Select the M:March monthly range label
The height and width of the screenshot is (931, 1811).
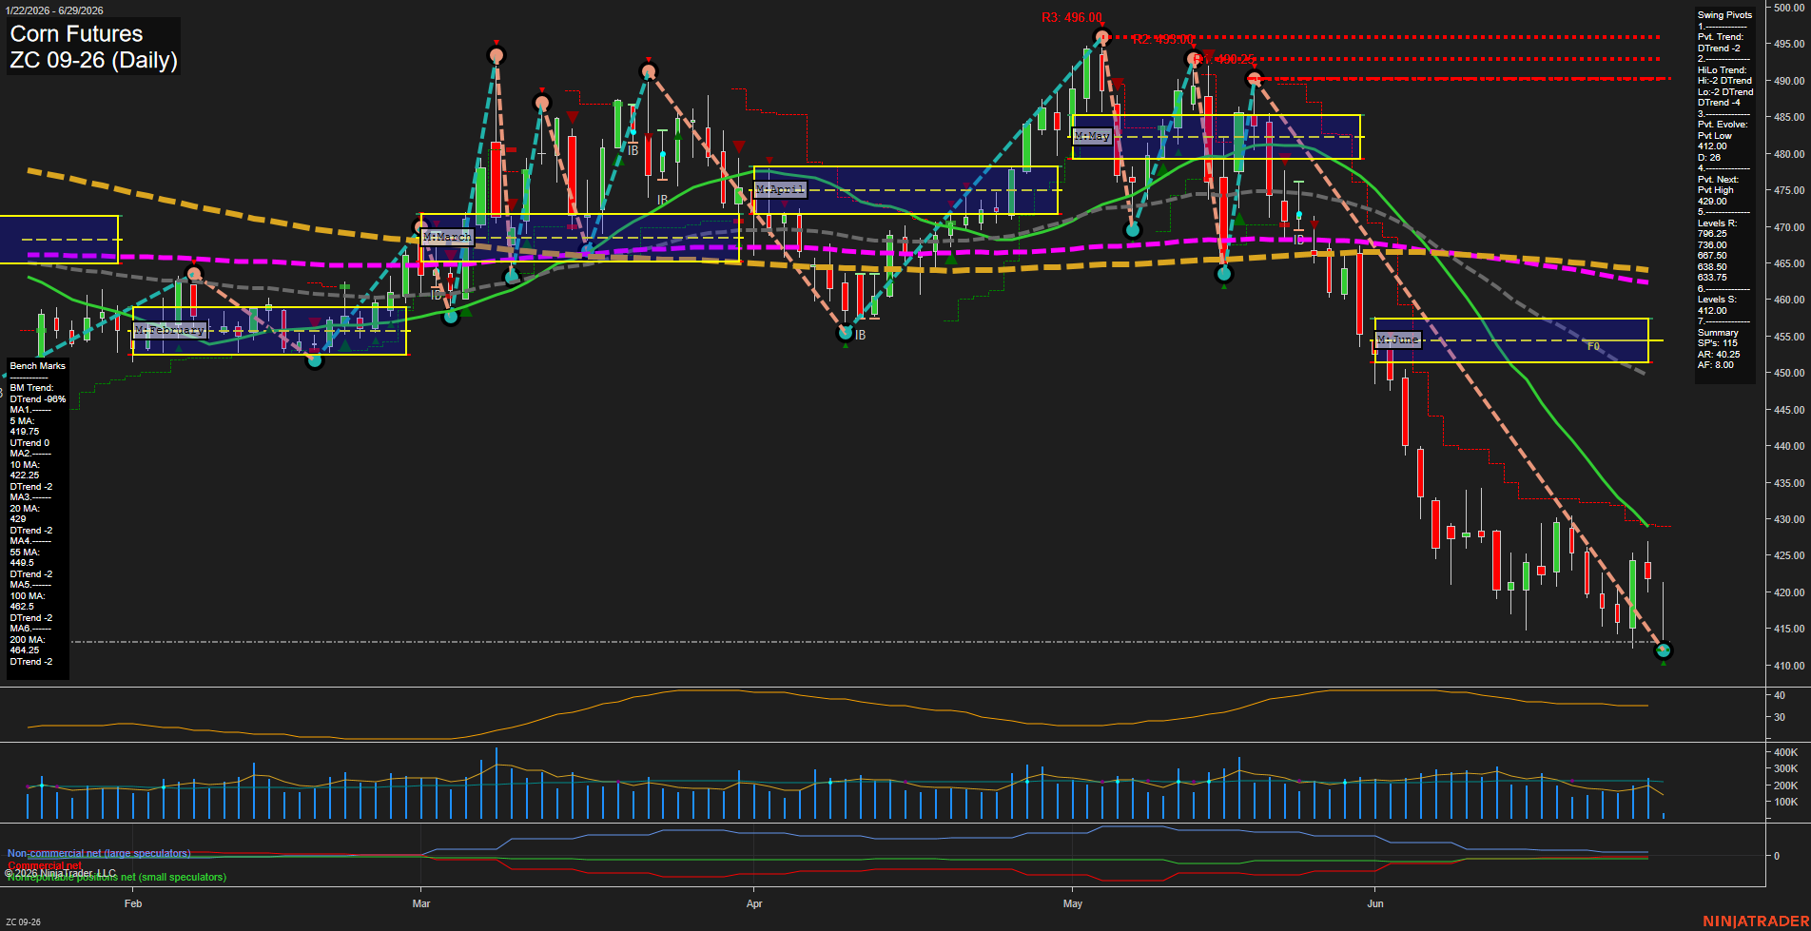446,237
